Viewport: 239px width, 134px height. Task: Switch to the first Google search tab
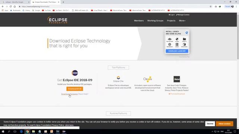click(15, 2)
